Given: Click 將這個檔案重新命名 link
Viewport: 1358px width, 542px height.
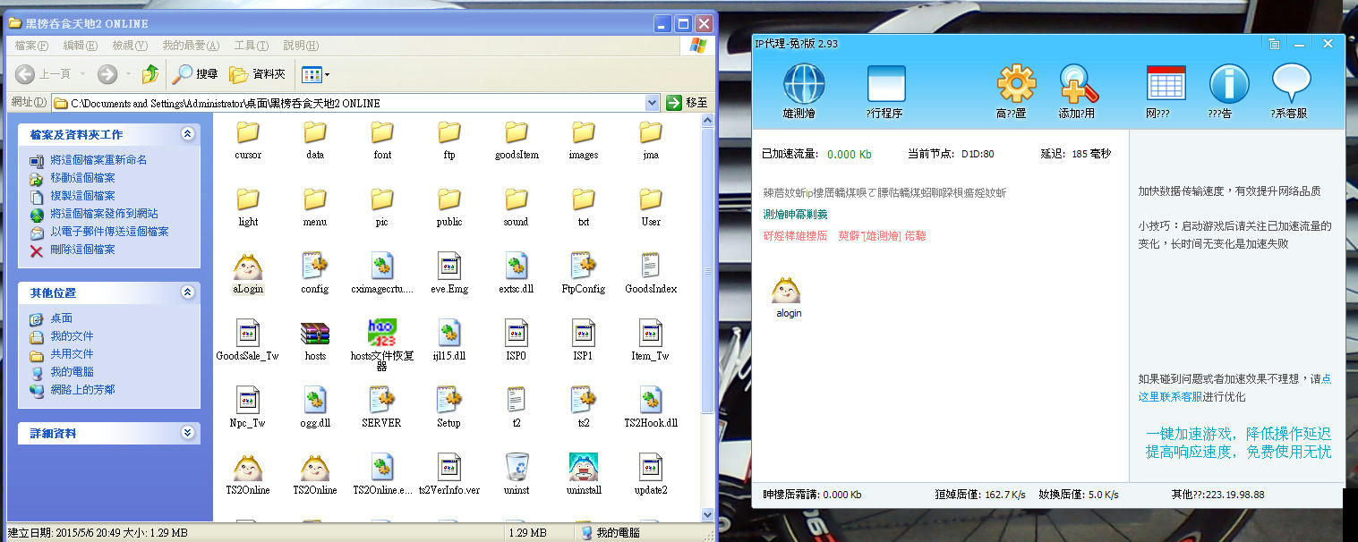Looking at the screenshot, I should point(98,160).
